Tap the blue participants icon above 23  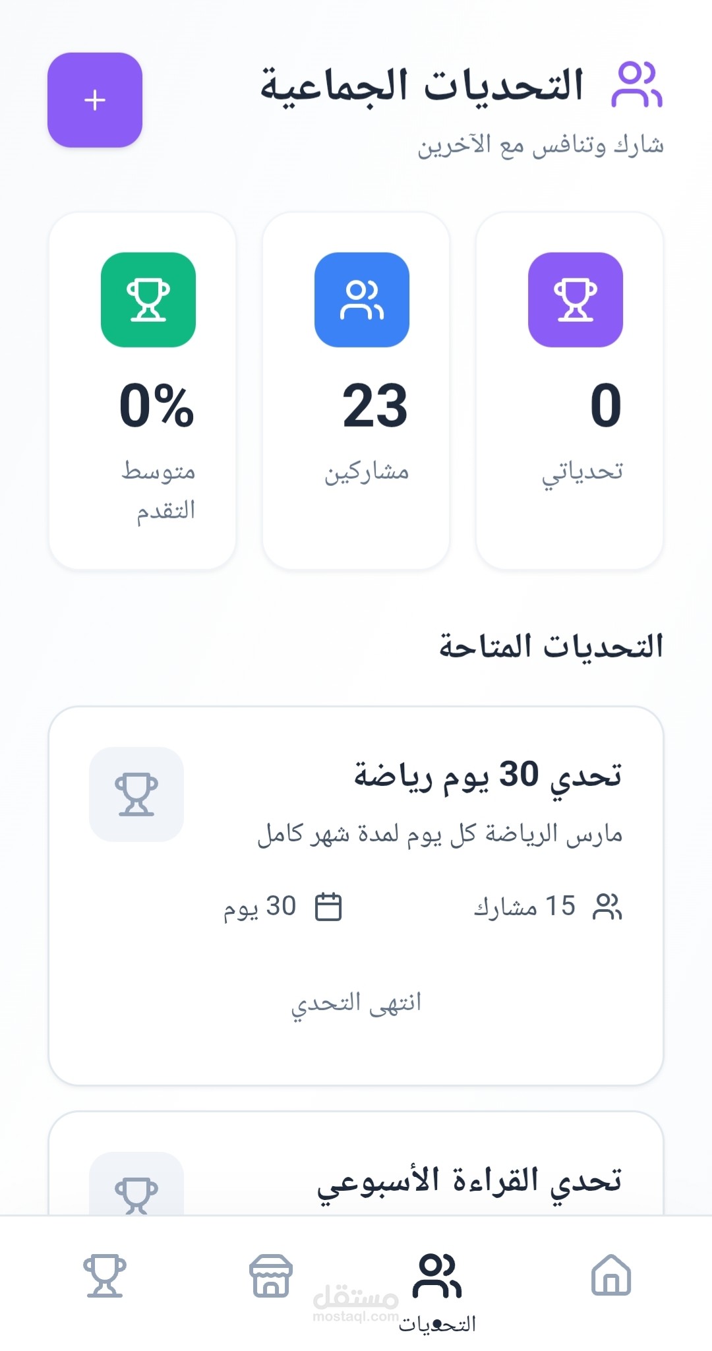[362, 300]
